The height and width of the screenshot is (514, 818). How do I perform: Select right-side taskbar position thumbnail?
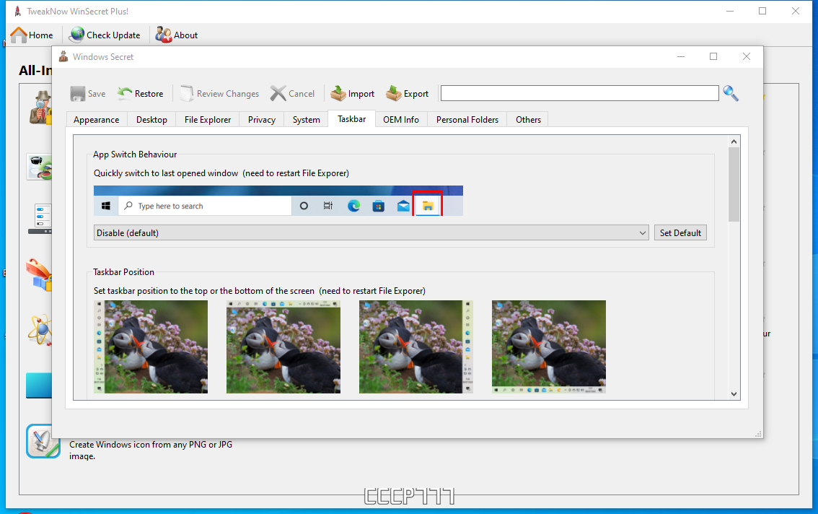tap(415, 347)
